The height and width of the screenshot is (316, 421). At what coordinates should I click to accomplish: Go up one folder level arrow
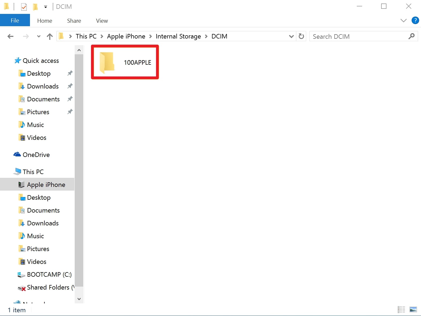pyautogui.click(x=50, y=36)
